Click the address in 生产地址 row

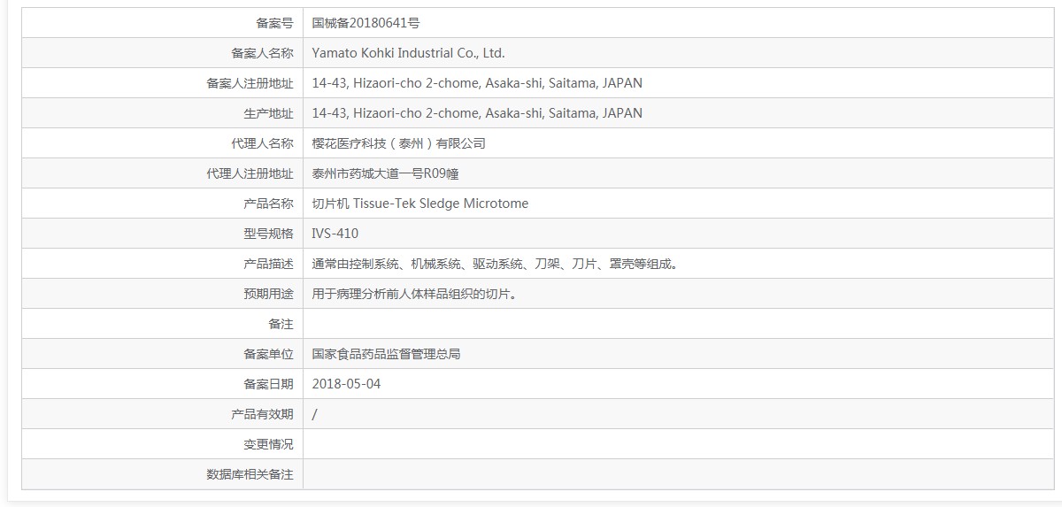[x=477, y=113]
